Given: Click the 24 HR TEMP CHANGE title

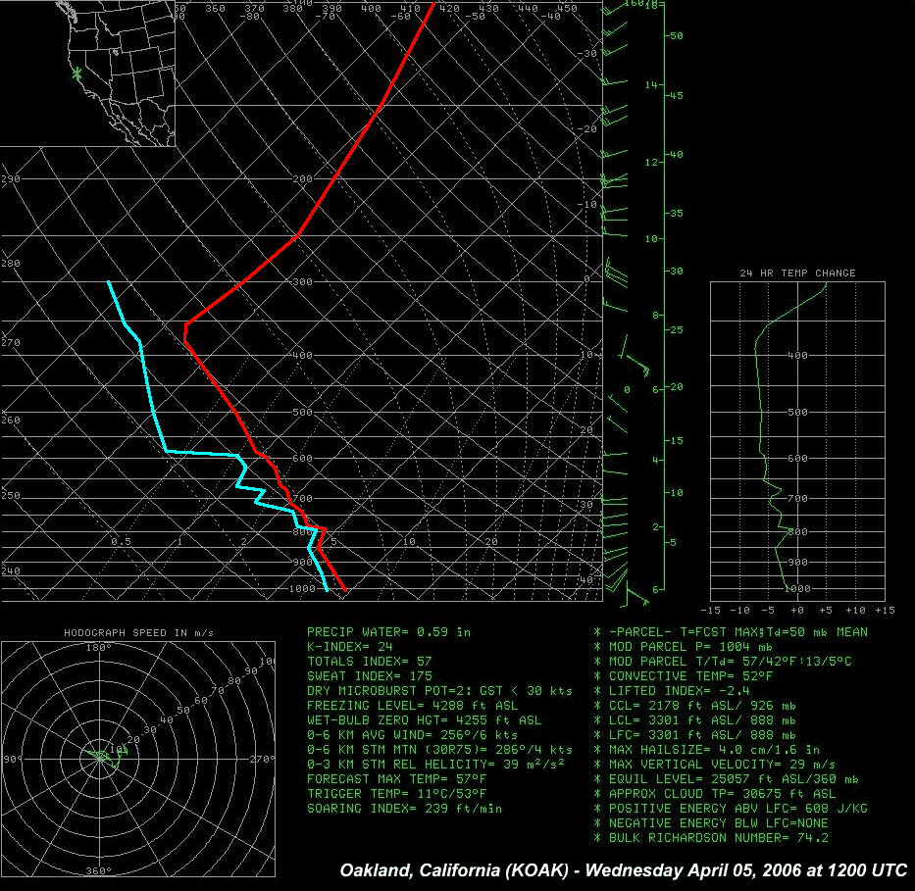Looking at the screenshot, I should point(797,272).
